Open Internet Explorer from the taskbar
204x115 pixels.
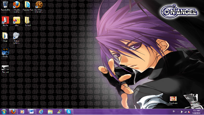(x=41, y=112)
